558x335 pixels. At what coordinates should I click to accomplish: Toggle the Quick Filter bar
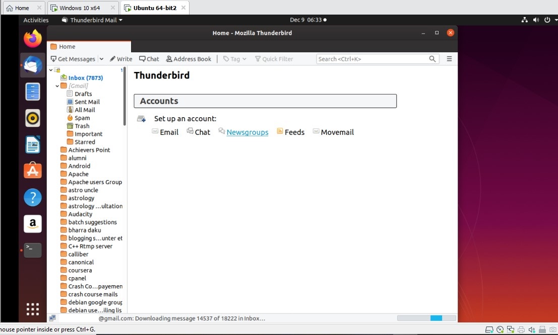click(x=274, y=59)
